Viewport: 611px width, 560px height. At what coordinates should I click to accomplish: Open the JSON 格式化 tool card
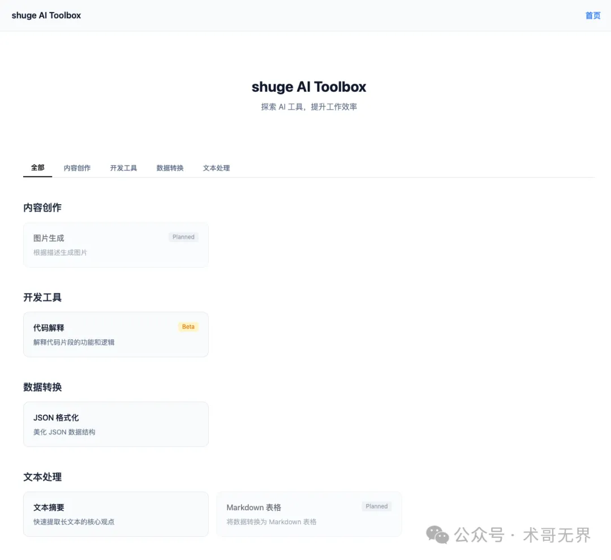click(x=116, y=424)
